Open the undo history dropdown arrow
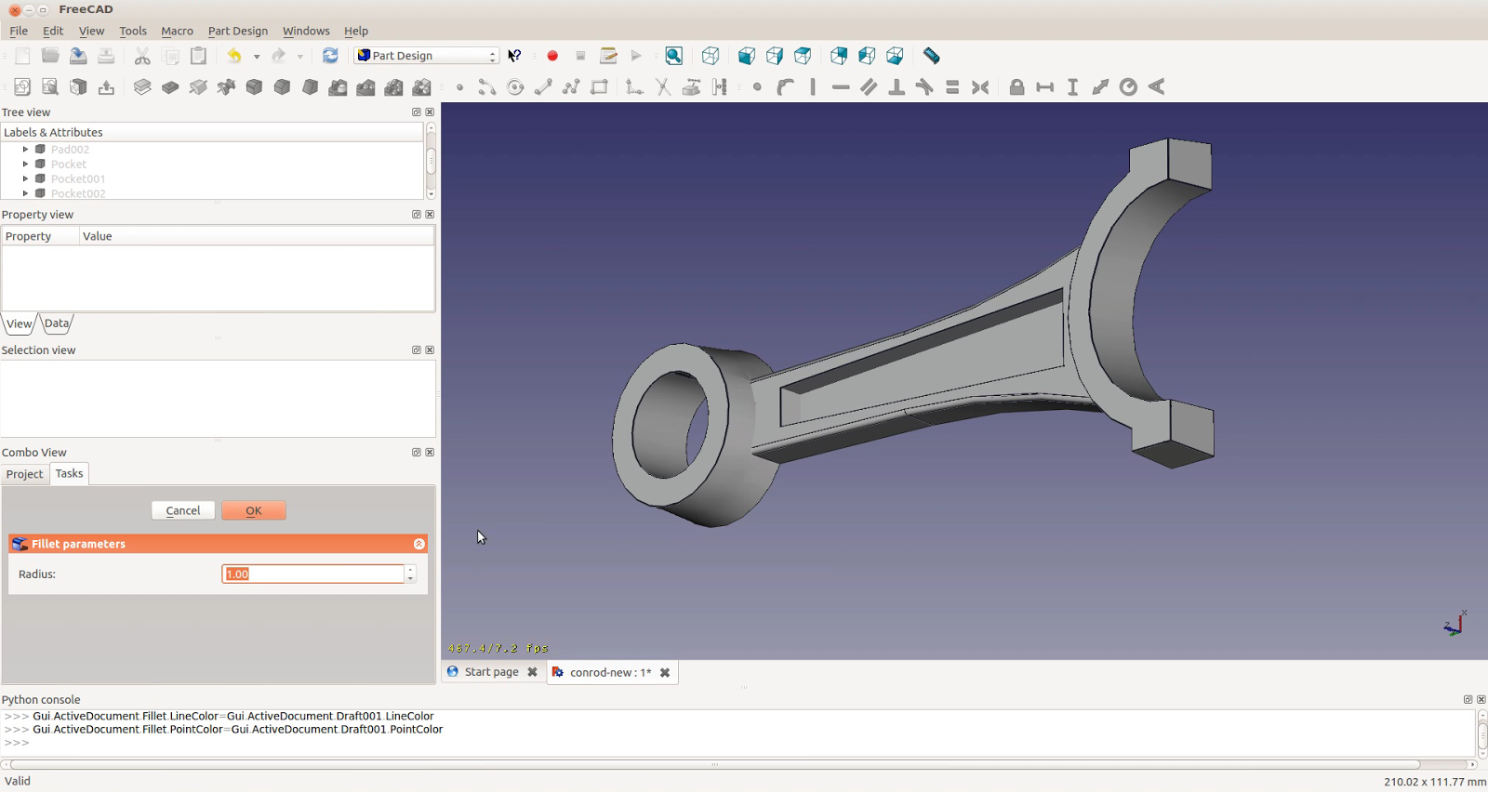The image size is (1488, 792). point(257,56)
